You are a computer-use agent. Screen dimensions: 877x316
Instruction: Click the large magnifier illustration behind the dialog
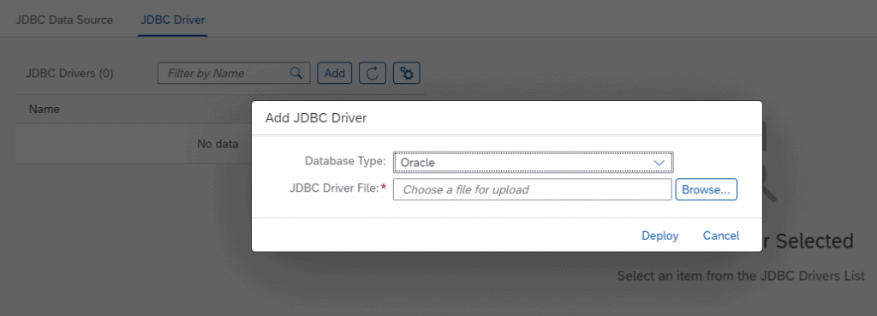770,168
